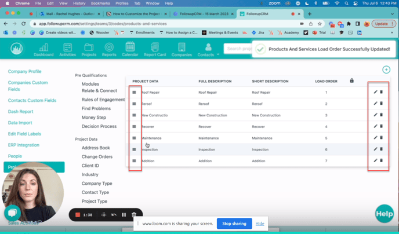Open the Data Import link

pos(20,123)
